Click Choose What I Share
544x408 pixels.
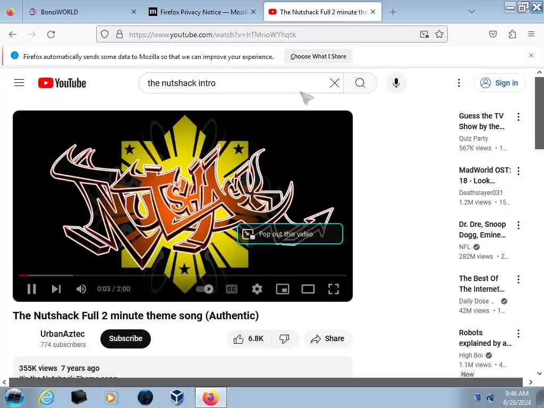tap(319, 56)
